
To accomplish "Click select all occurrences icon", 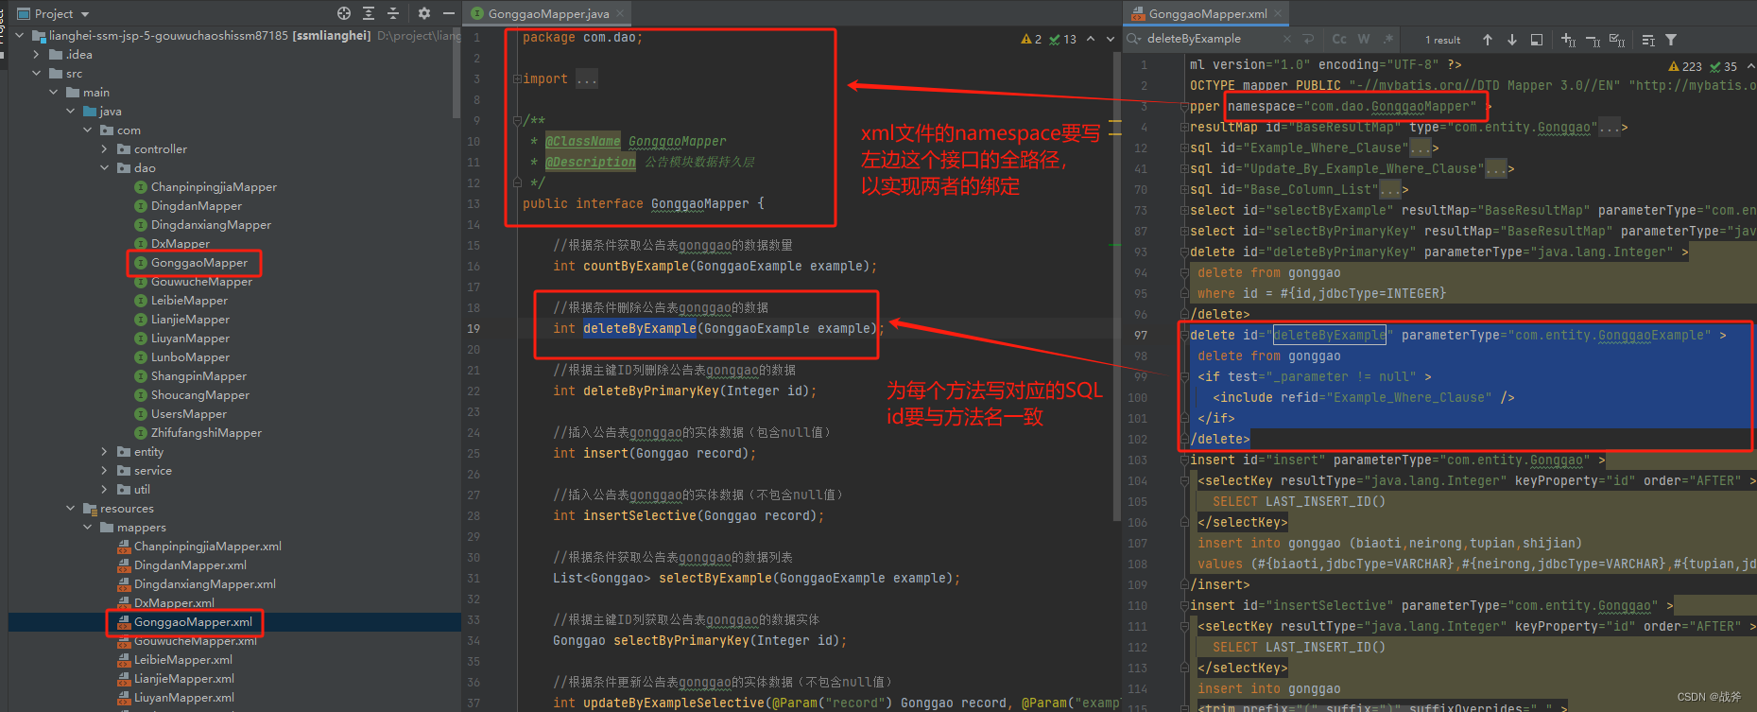I will point(1617,40).
